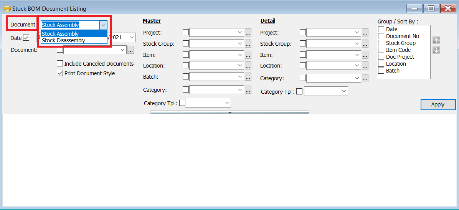459x210 pixels.
Task: Click Master Batch browse ellipsis button
Action: [x=248, y=77]
